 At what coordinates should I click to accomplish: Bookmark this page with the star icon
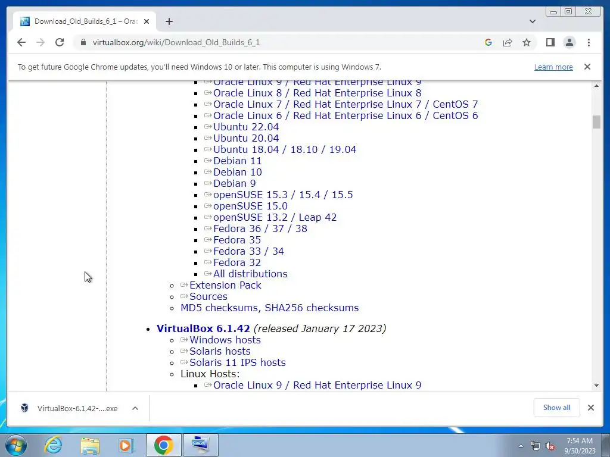(x=527, y=42)
